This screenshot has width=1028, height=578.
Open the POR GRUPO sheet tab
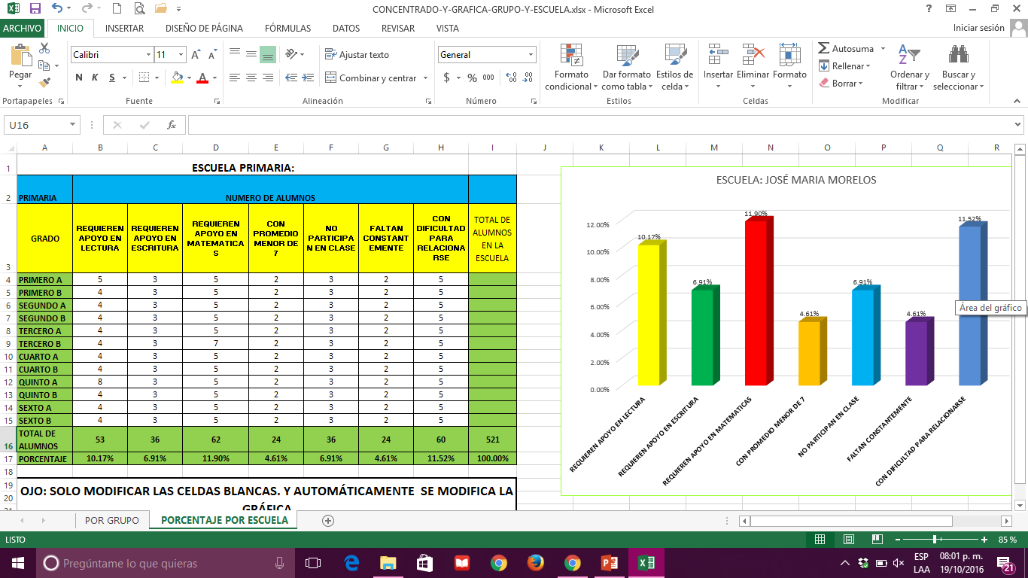coord(111,520)
